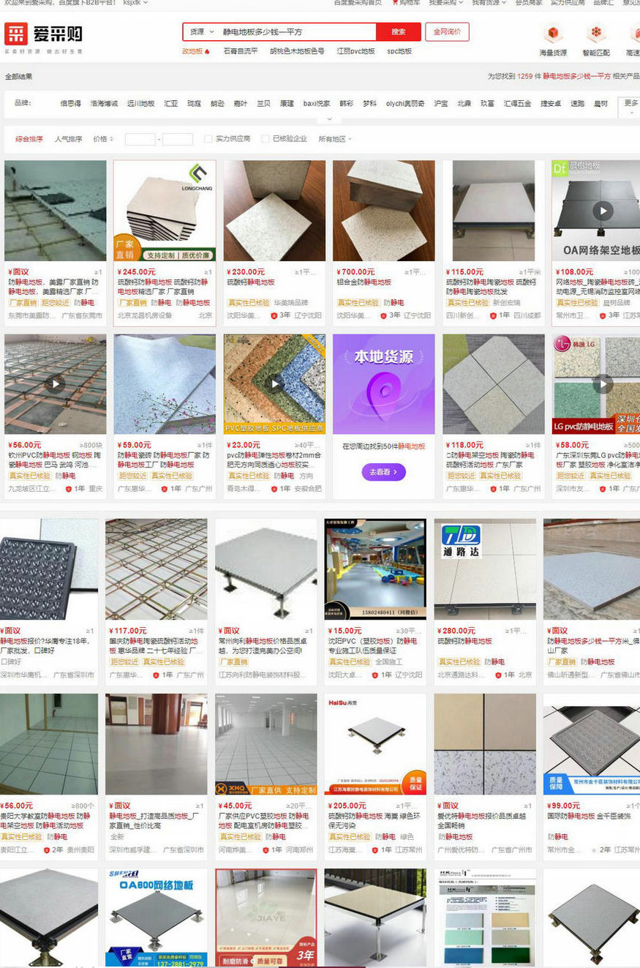Open the 货源 search type dropdown
640x968 pixels.
pyautogui.click(x=202, y=32)
